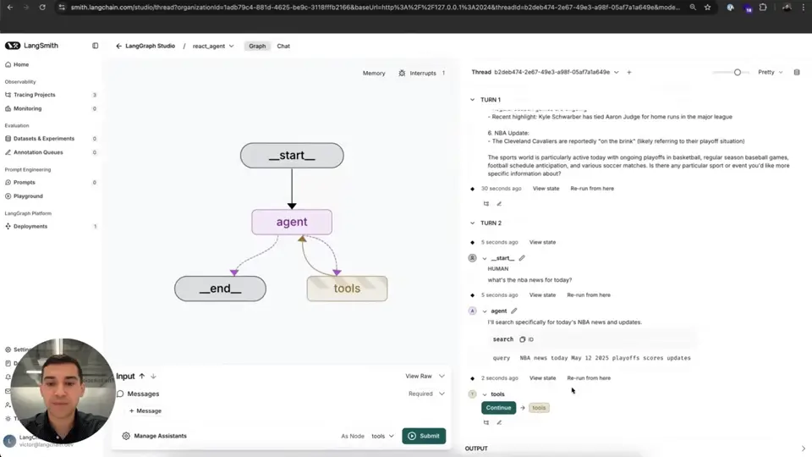The image size is (812, 457).
Task: Click the Monitoring icon in sidebar
Action: click(8, 109)
